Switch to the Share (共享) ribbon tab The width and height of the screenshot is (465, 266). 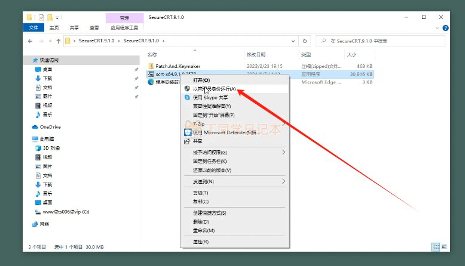[x=74, y=27]
